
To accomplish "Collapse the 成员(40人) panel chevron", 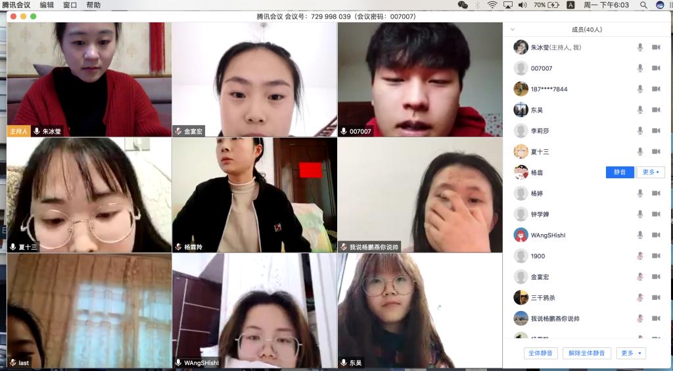I will coord(513,30).
